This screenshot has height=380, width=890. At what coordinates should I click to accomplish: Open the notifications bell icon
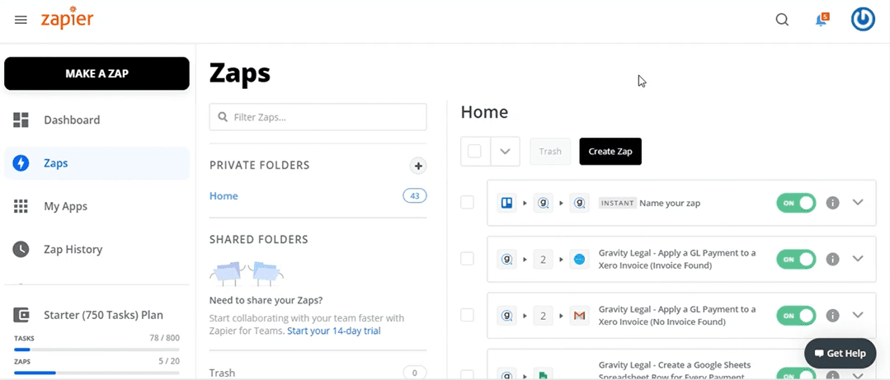click(821, 20)
